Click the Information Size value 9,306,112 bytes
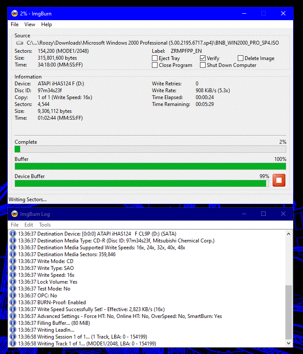 click(55, 111)
